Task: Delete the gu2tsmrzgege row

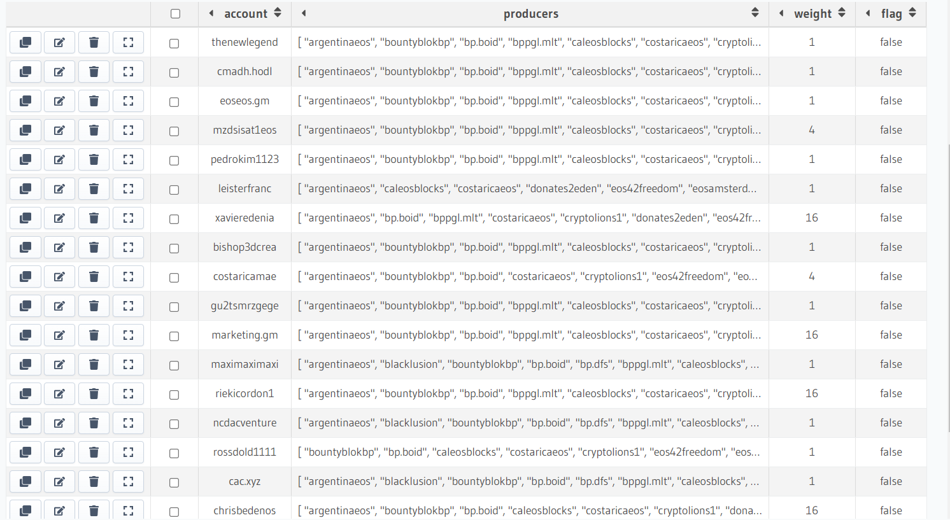Action: (x=94, y=306)
